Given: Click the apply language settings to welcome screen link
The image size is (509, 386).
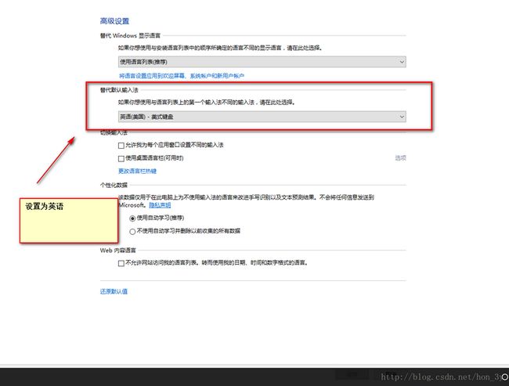Looking at the screenshot, I should click(182, 76).
